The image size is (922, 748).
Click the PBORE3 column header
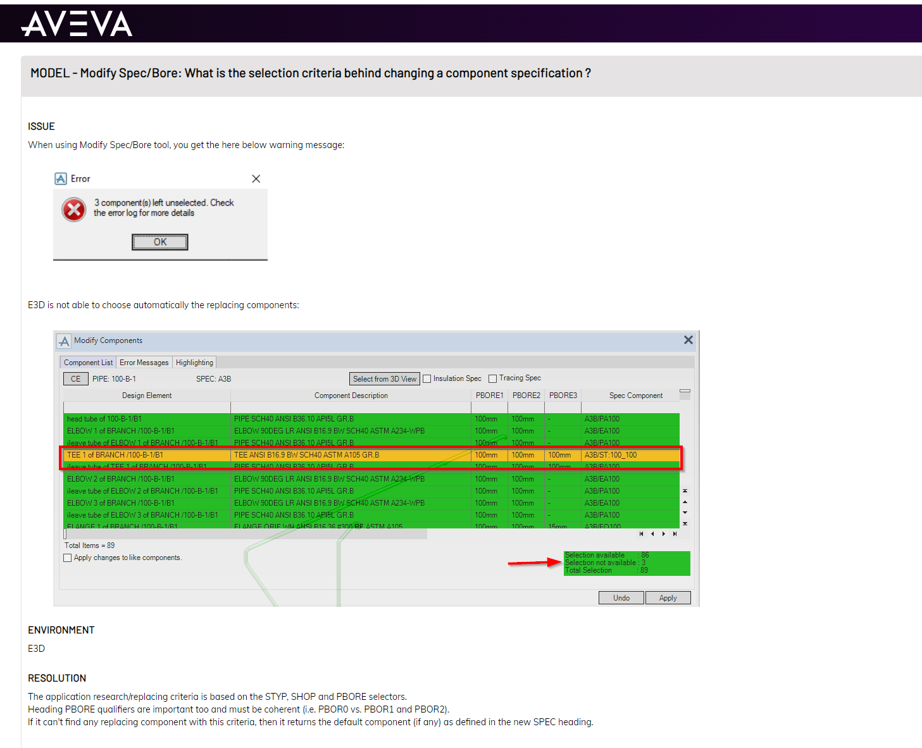pos(563,396)
